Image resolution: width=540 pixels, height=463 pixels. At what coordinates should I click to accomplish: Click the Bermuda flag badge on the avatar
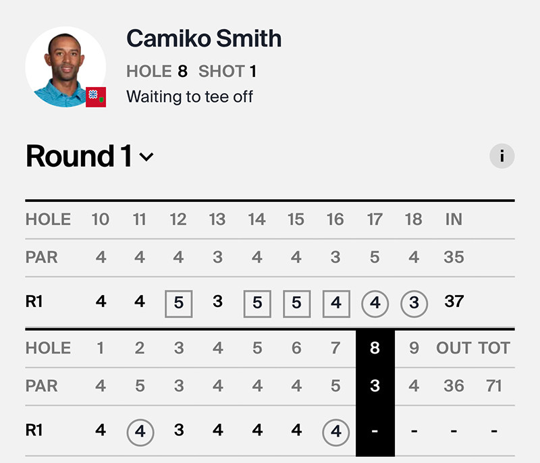click(96, 97)
